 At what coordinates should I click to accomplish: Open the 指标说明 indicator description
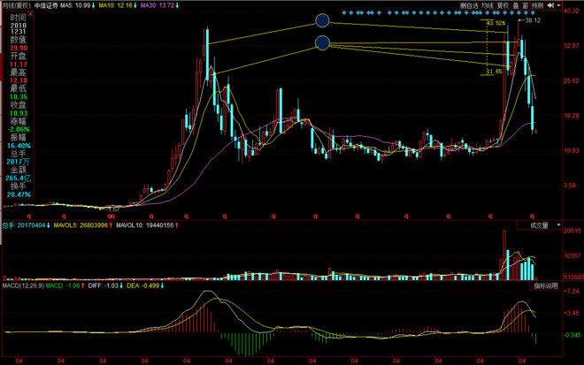pyautogui.click(x=546, y=285)
